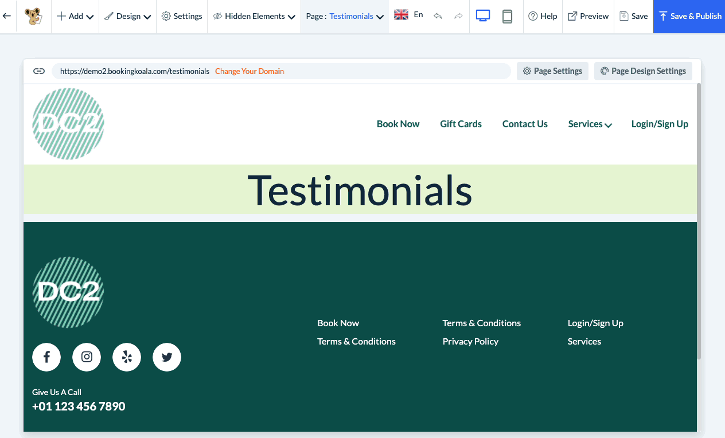Click the koala logo icon
The height and width of the screenshot is (438, 725).
point(34,16)
